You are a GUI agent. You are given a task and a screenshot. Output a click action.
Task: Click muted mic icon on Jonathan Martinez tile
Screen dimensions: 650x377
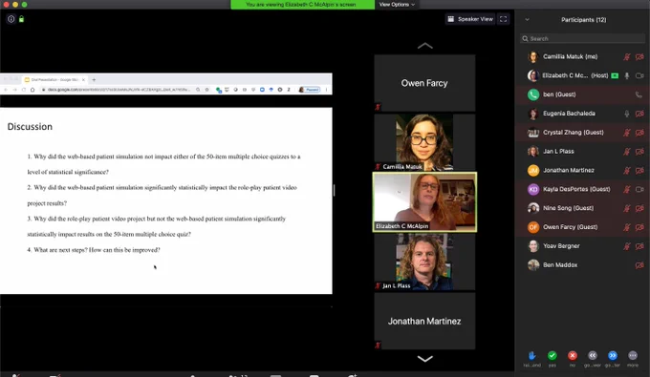click(378, 345)
